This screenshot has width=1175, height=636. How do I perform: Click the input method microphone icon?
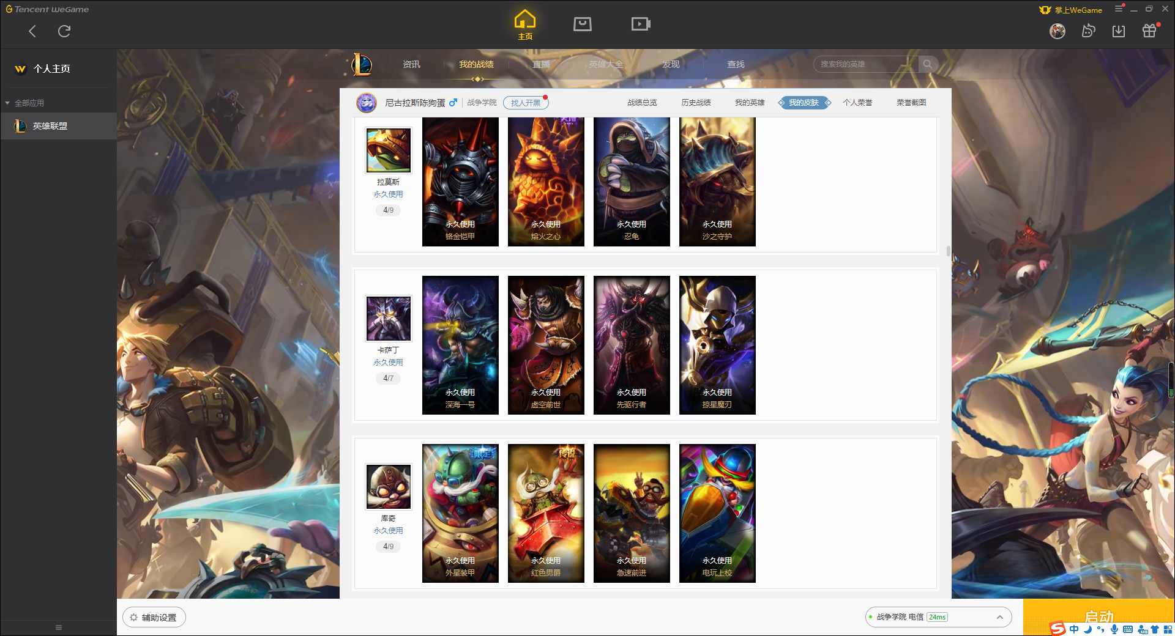click(x=1114, y=629)
